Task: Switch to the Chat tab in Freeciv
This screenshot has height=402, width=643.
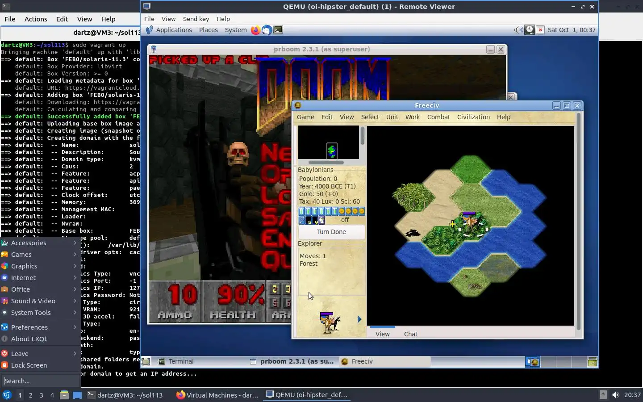Action: coord(411,334)
